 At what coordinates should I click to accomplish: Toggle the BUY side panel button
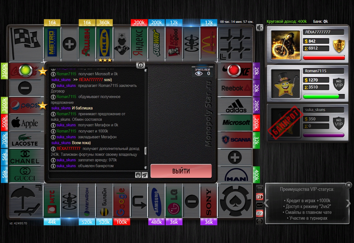click(259, 205)
